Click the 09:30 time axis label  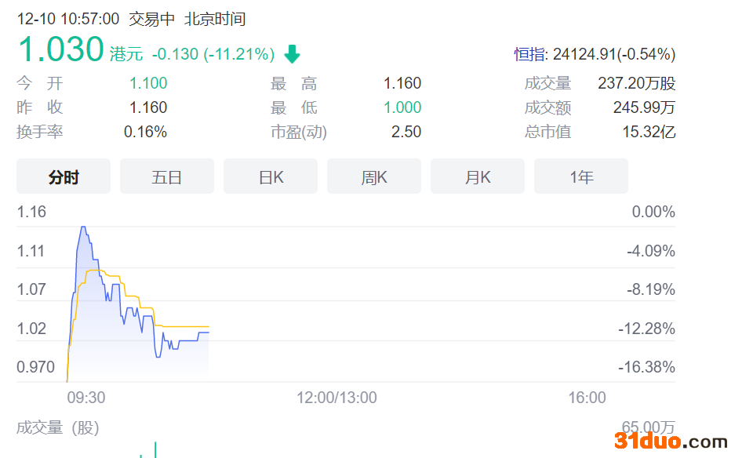[x=86, y=398]
